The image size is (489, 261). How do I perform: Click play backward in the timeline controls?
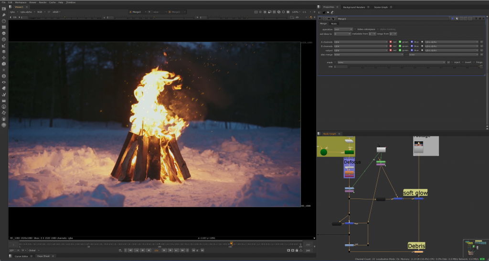pos(149,250)
